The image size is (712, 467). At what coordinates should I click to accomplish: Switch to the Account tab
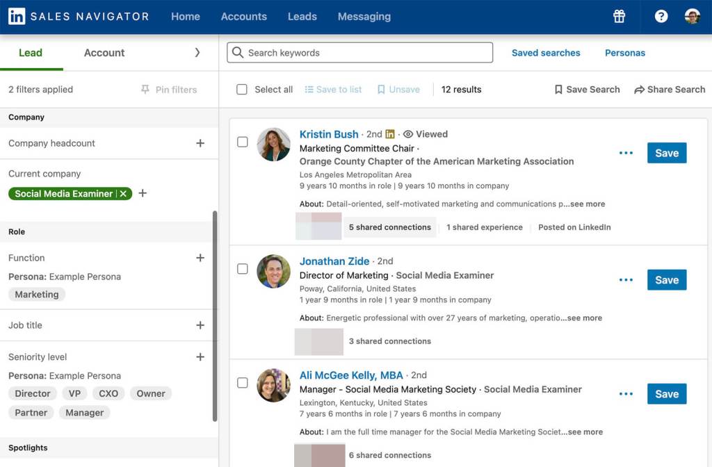pos(104,53)
